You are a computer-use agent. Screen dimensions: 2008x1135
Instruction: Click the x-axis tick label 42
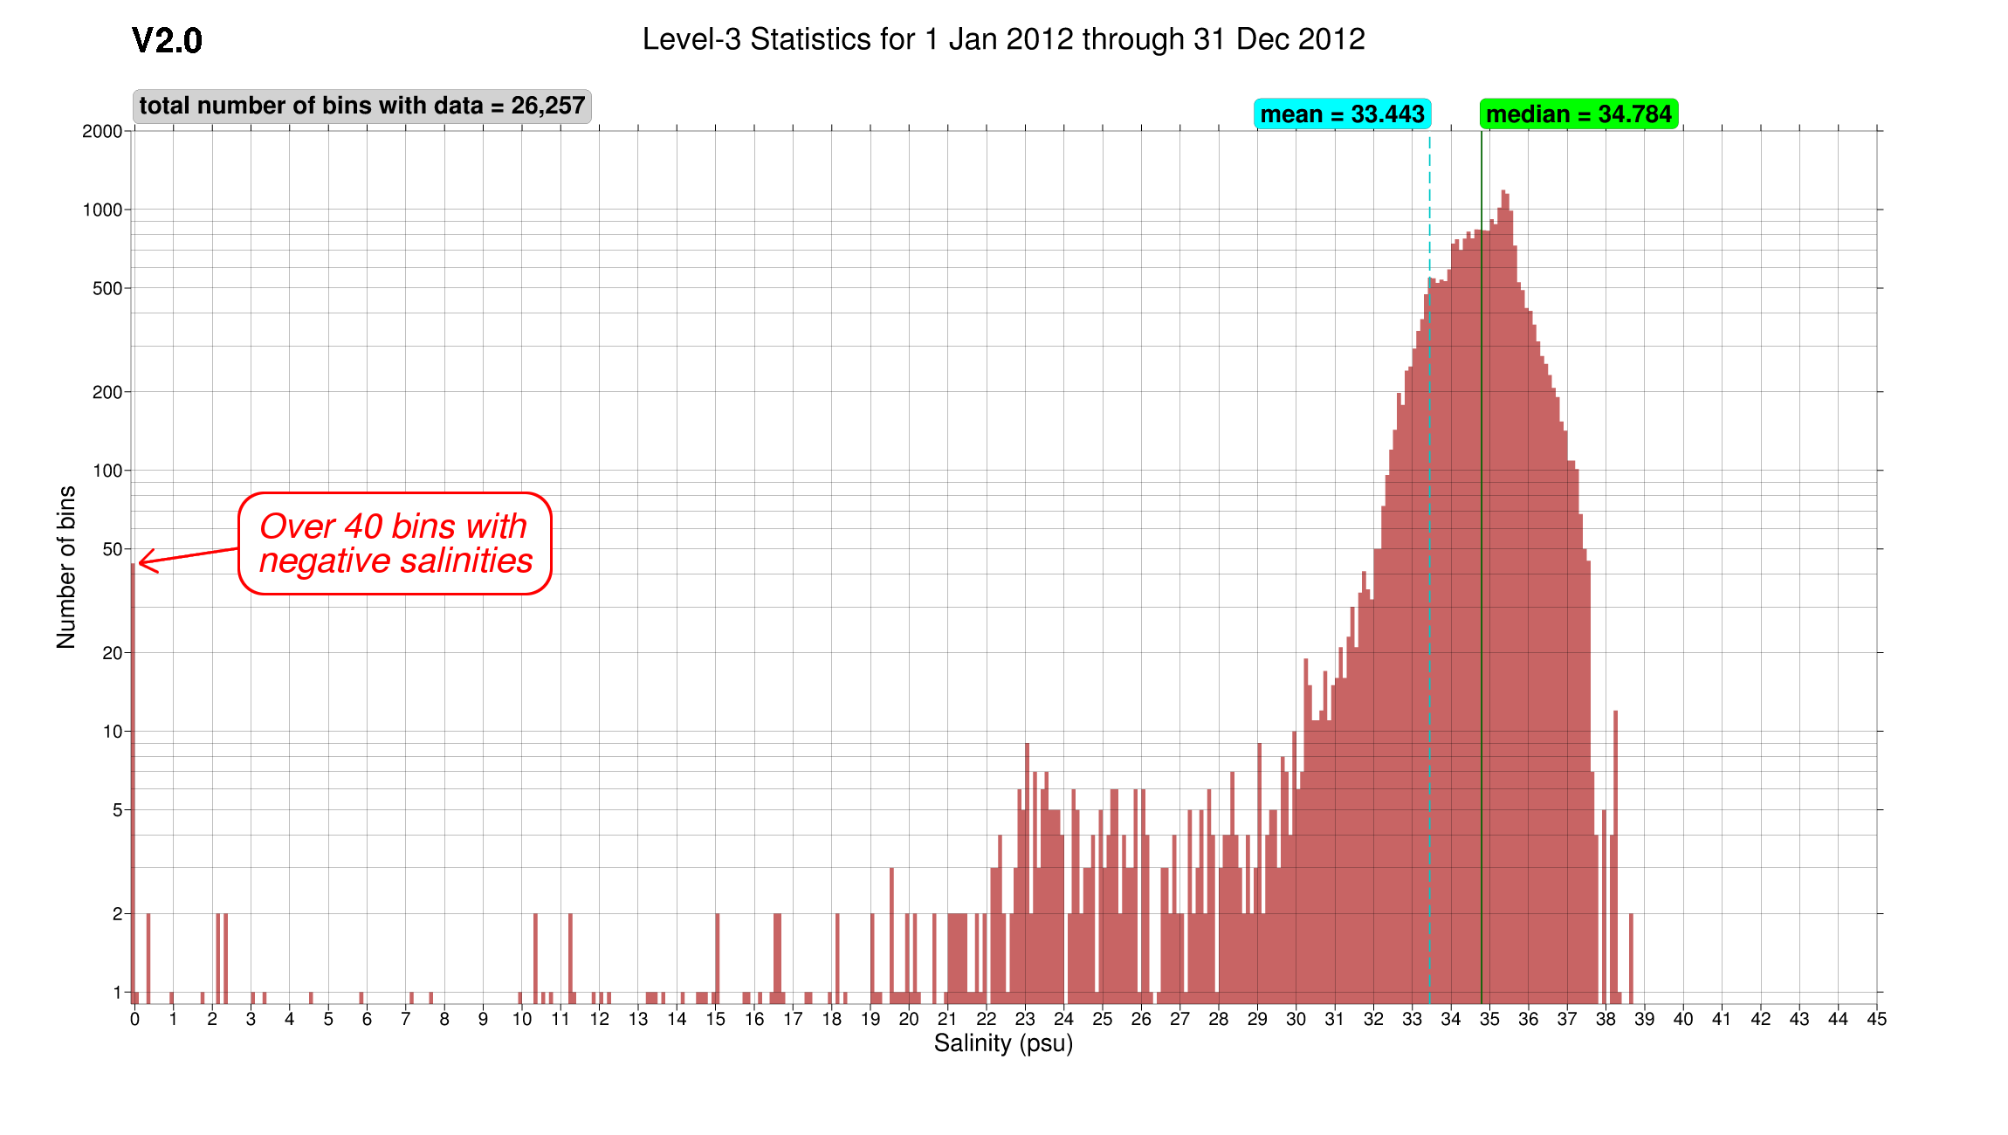(1761, 1019)
